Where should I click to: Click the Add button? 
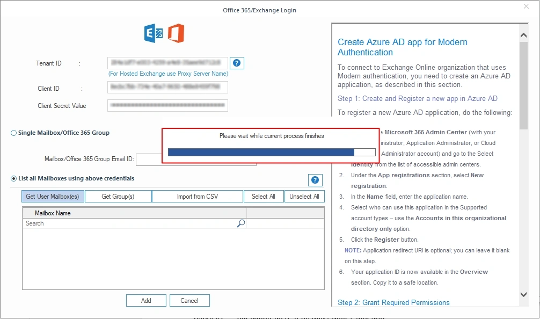146,300
